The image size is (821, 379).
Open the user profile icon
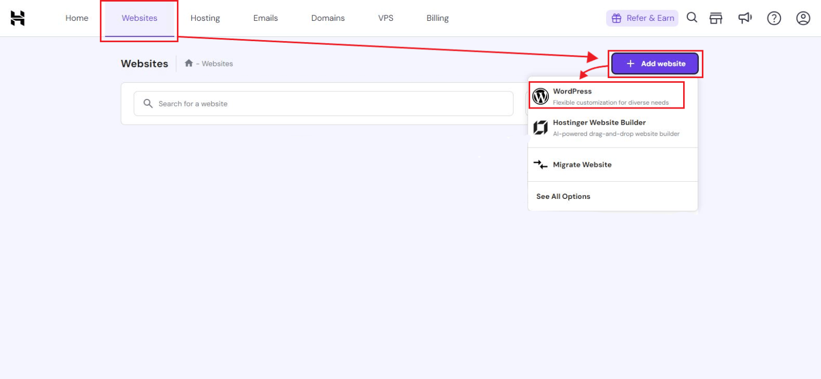point(803,18)
